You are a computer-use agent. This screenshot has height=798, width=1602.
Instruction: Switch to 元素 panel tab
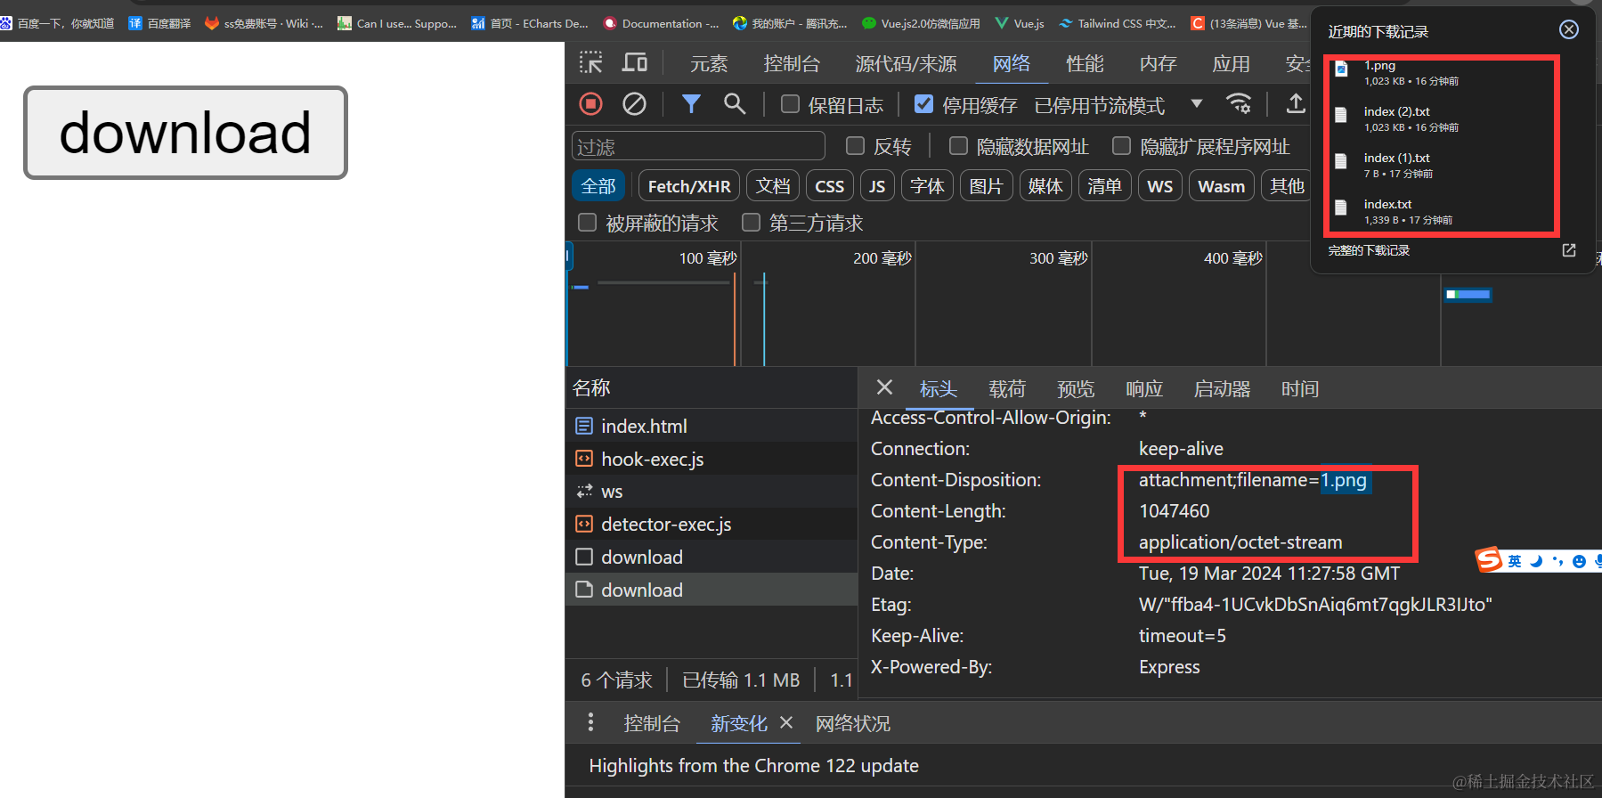709,63
